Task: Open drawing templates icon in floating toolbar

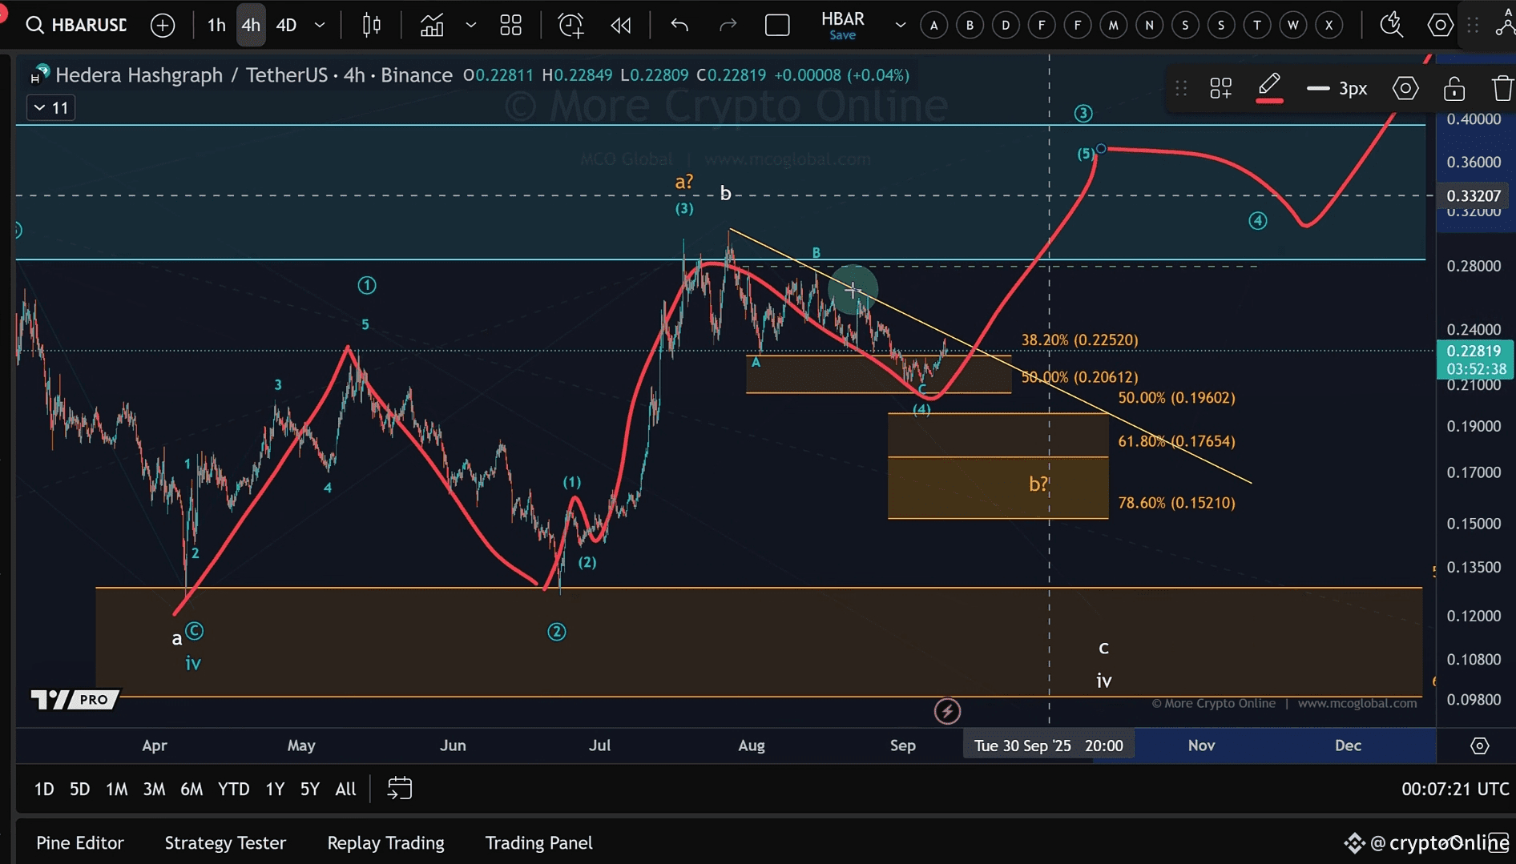Action: [1221, 88]
